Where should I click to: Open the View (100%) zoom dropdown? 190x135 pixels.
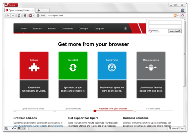pos(177,128)
